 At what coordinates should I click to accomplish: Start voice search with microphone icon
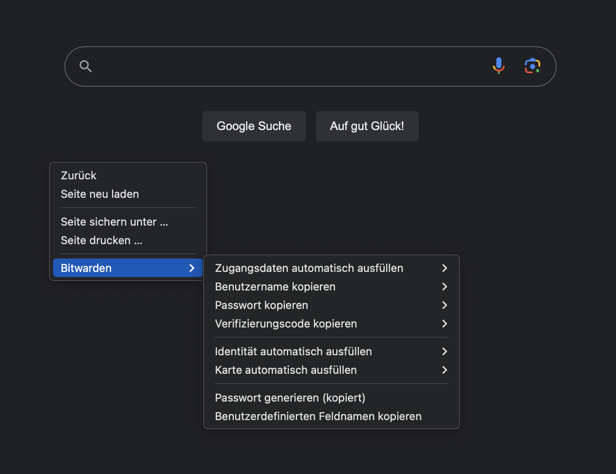(499, 66)
